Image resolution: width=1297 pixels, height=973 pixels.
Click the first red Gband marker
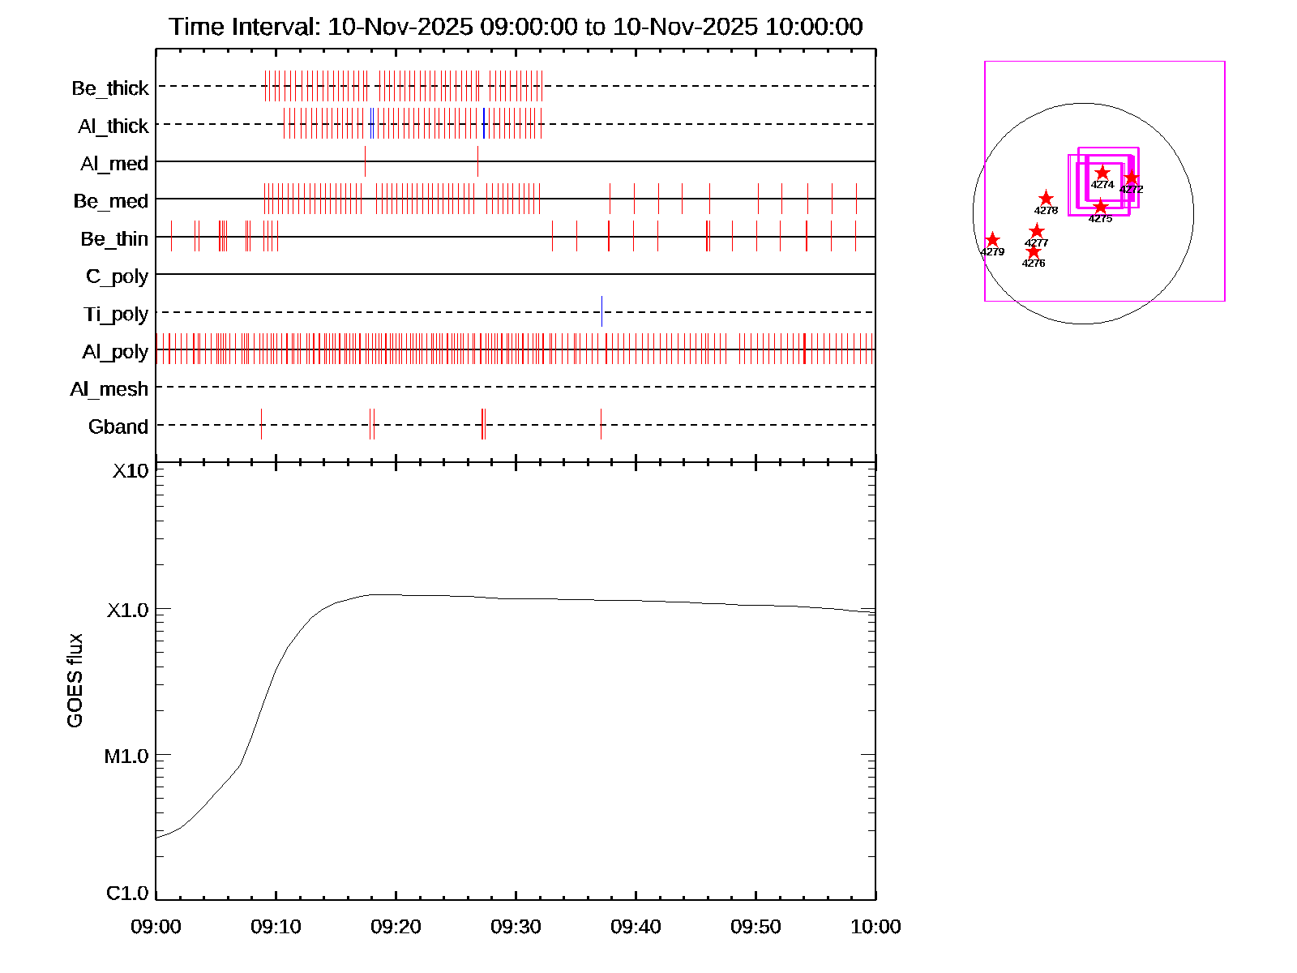coord(261,424)
